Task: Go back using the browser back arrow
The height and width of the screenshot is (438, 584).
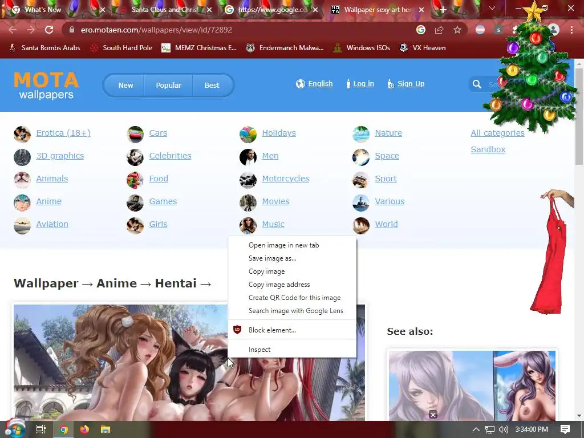Action: [x=13, y=30]
